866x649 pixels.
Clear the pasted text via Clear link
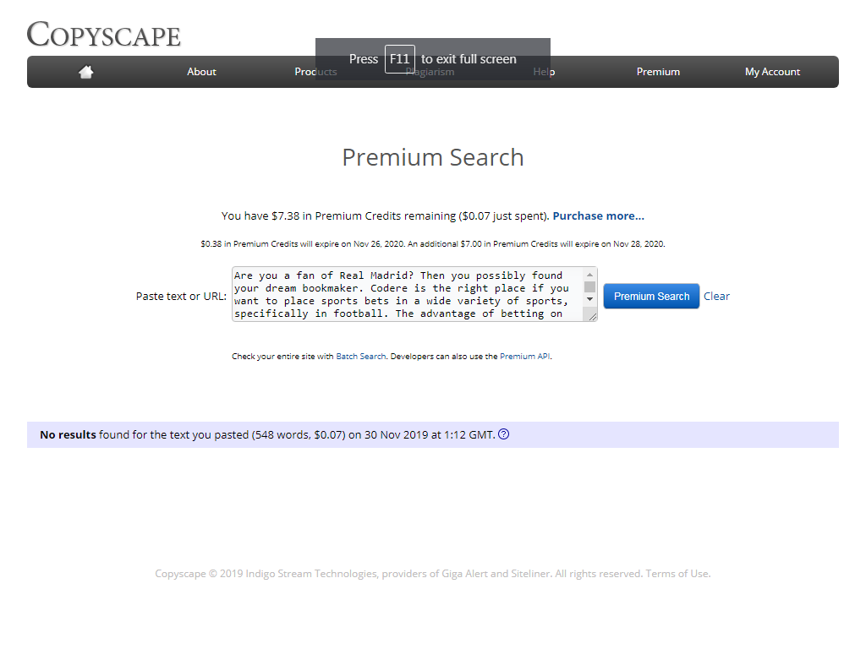click(x=716, y=297)
